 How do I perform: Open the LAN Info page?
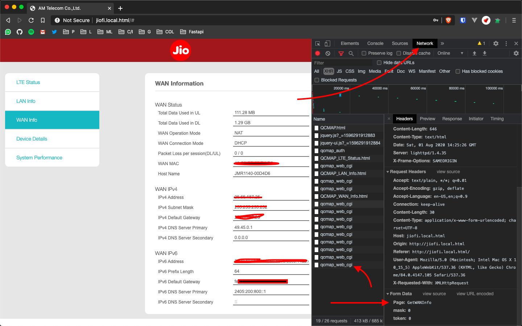pos(52,101)
